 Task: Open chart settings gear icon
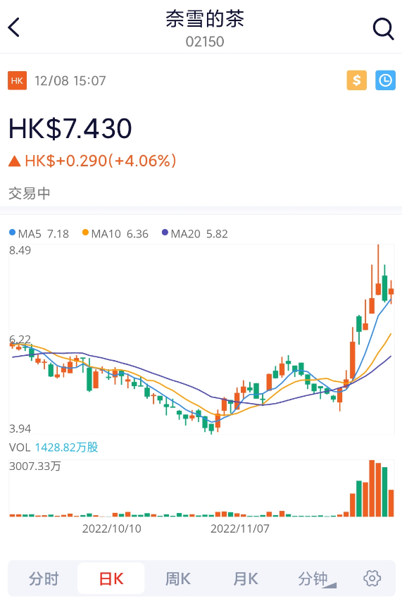pos(372,579)
